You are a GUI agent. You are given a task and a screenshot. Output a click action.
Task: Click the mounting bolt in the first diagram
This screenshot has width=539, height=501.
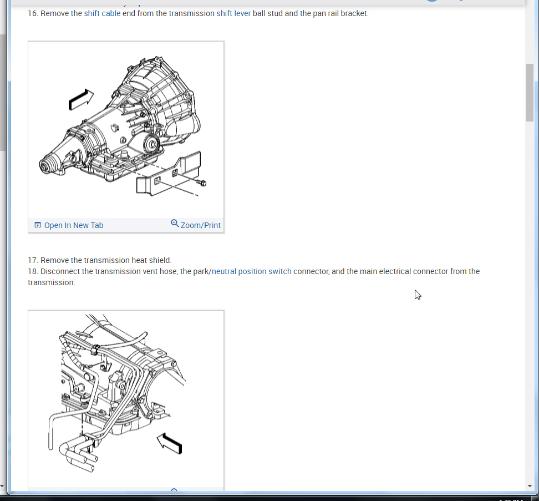tap(201, 183)
